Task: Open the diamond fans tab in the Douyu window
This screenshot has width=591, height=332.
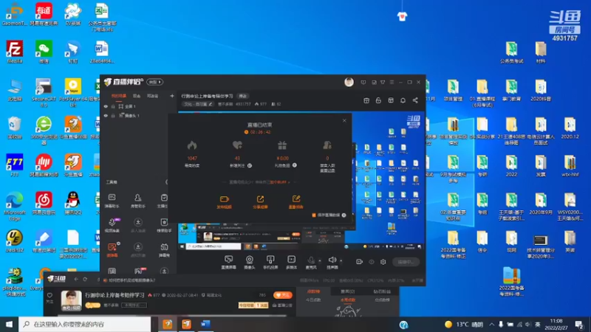Action: tap(382, 291)
